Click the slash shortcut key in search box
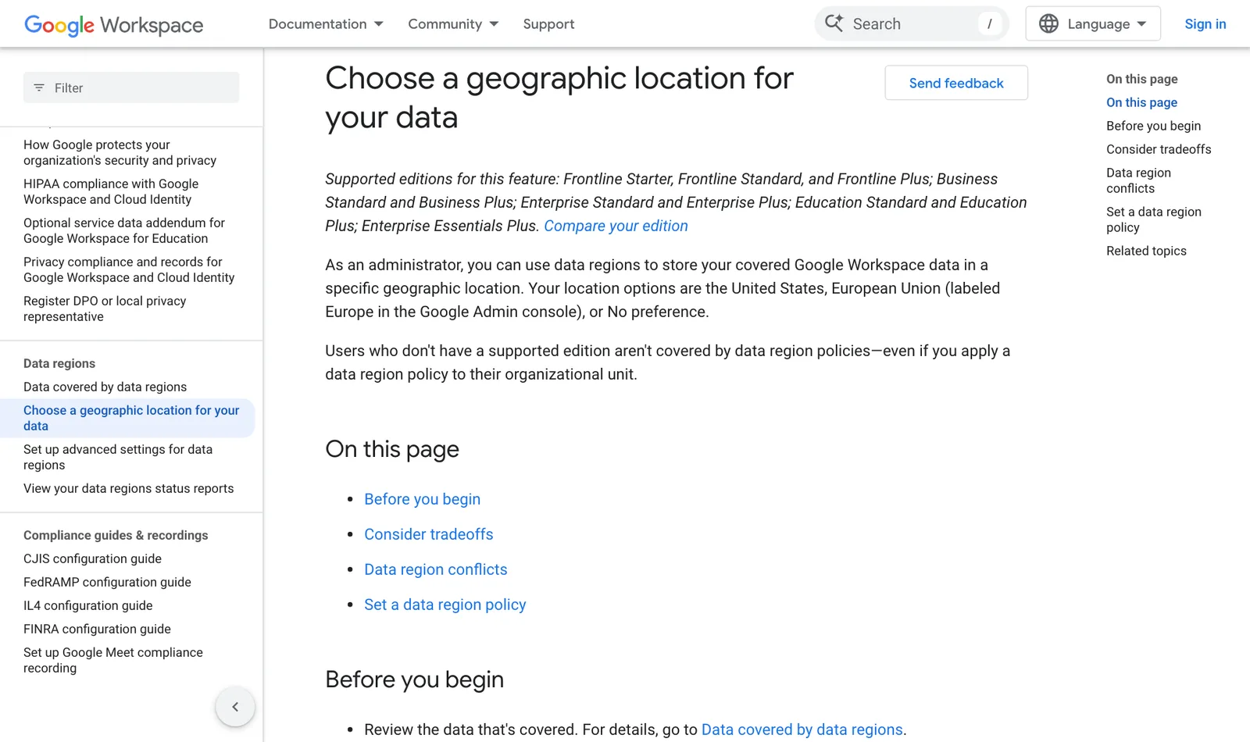Viewport: 1250px width, 742px height. tap(989, 23)
